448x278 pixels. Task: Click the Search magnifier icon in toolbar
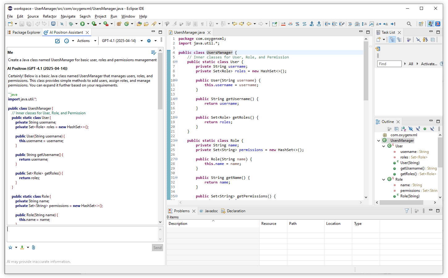point(409,24)
